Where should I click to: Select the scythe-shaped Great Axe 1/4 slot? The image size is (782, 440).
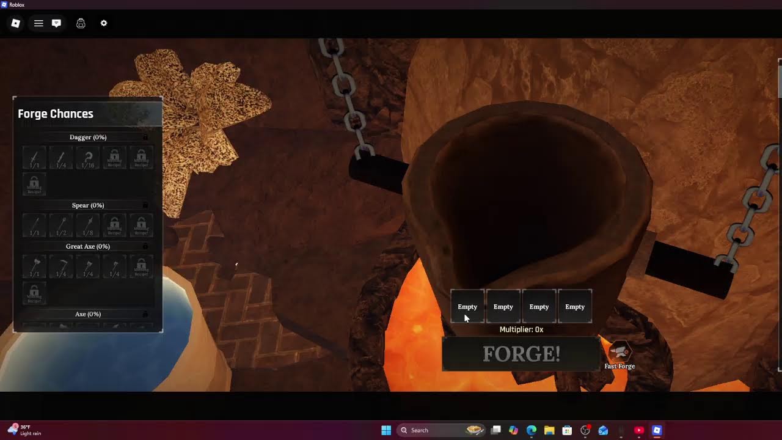(61, 267)
